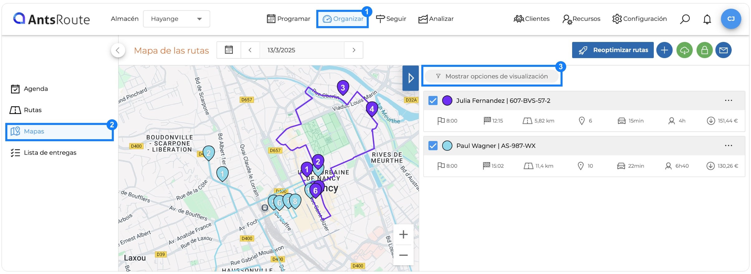Image resolution: width=751 pixels, height=274 pixels.
Task: Click Mostrar opciones de visualización
Action: click(492, 76)
